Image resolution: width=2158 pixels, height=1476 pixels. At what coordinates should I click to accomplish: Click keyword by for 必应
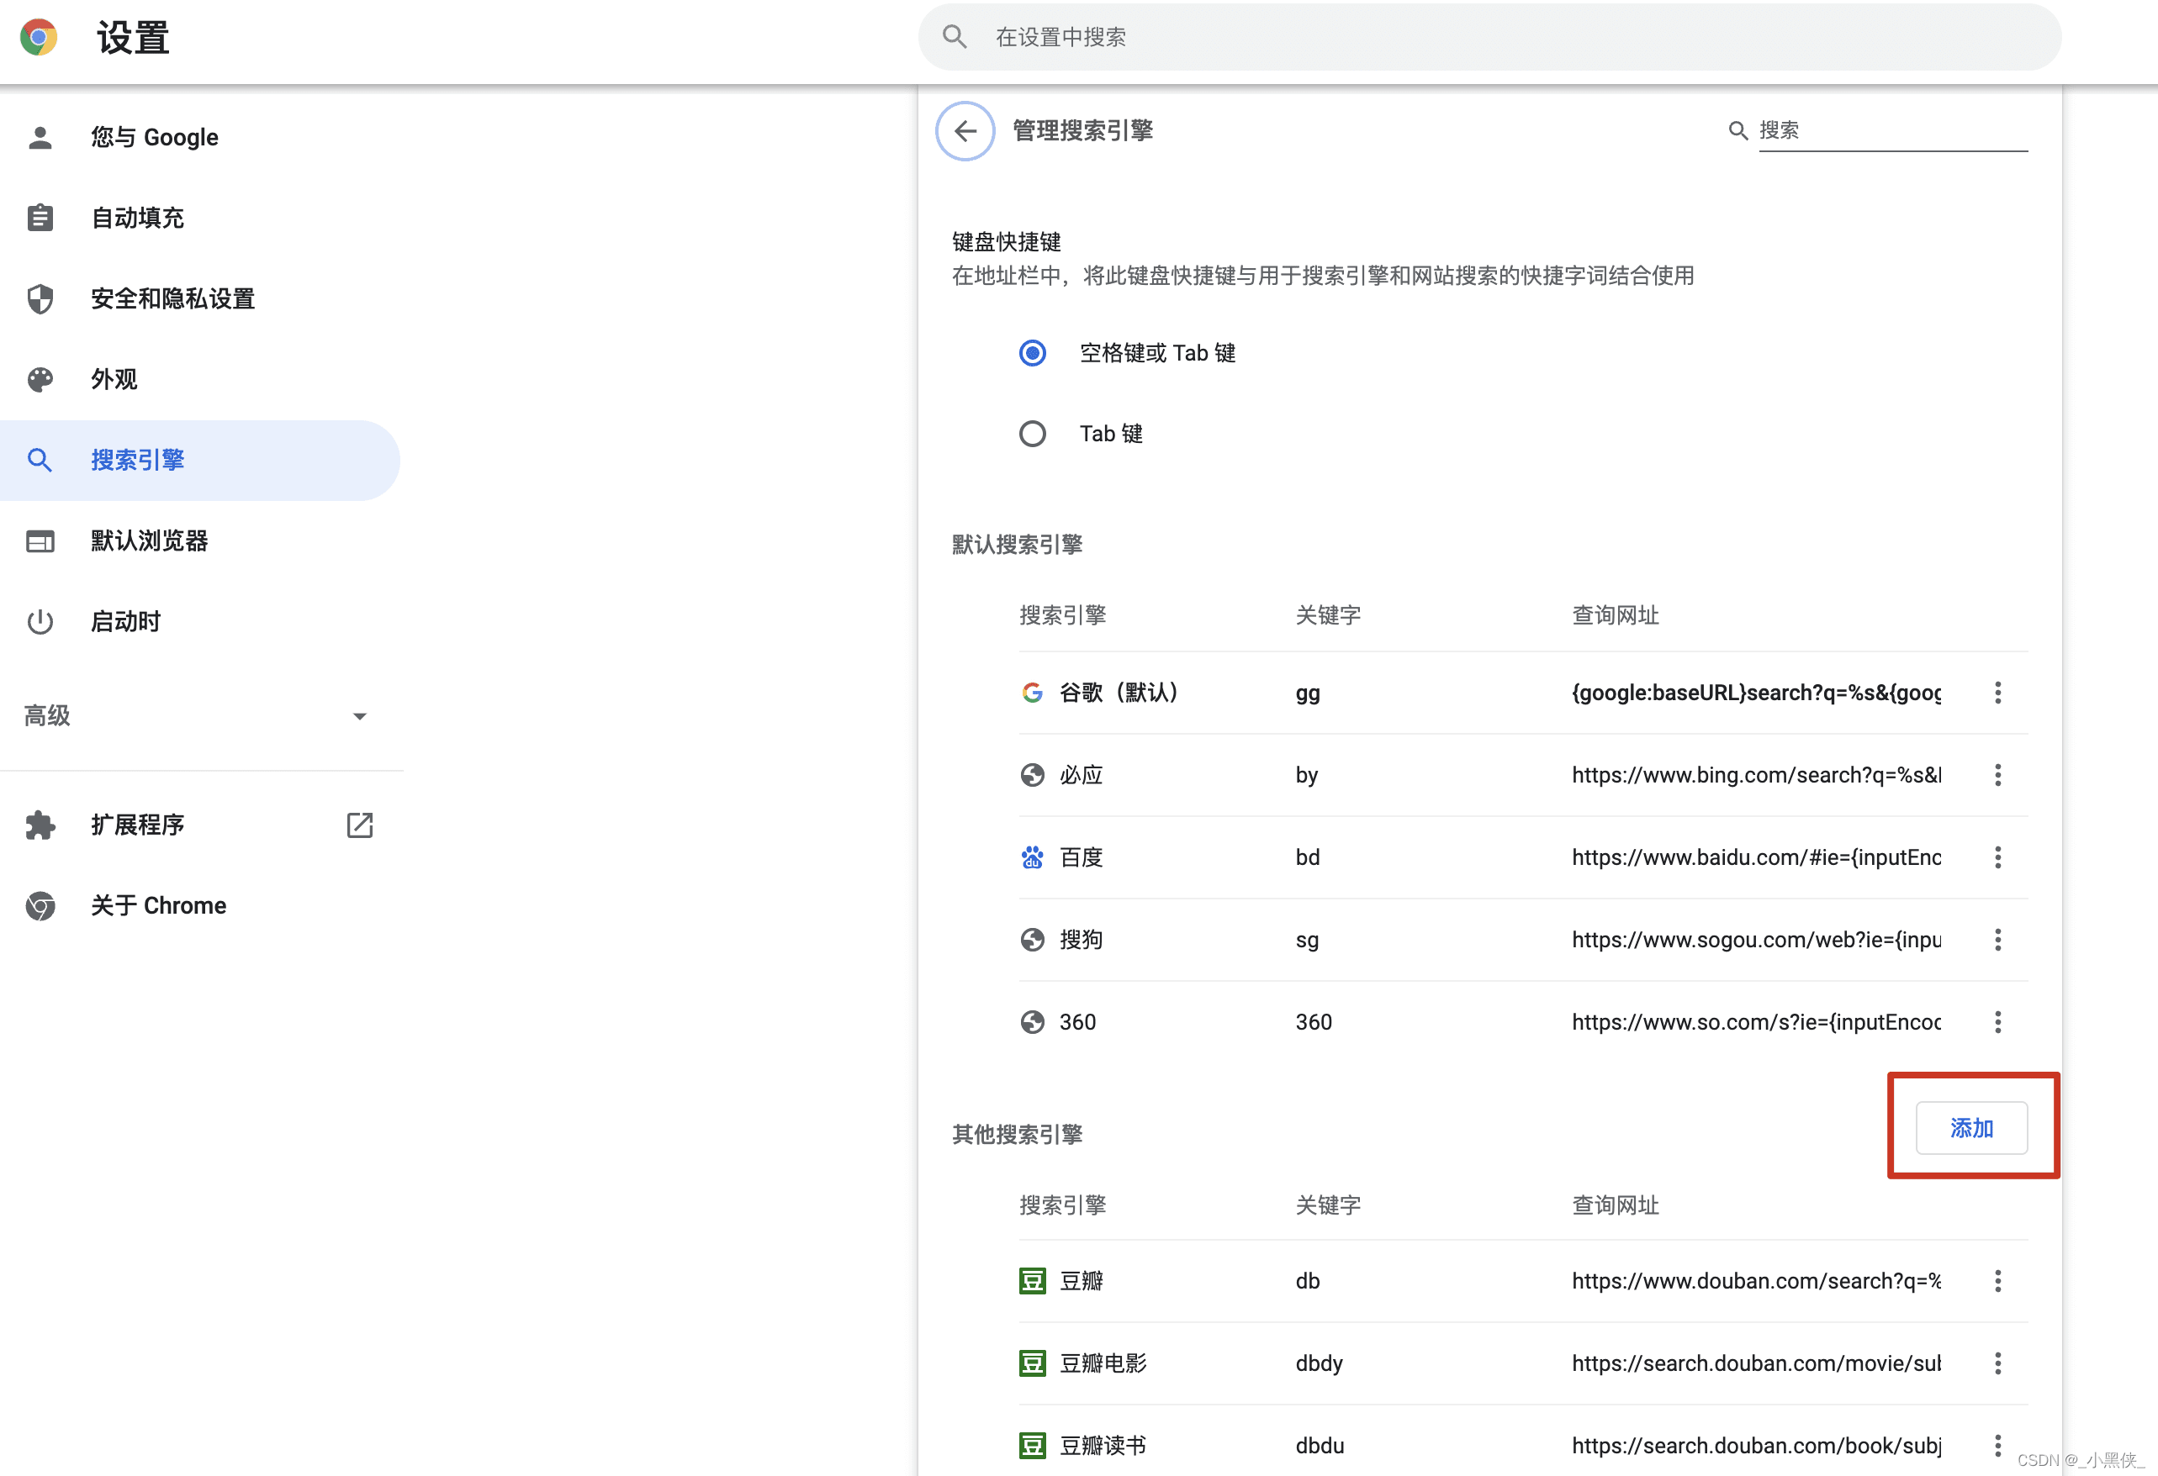[1307, 775]
